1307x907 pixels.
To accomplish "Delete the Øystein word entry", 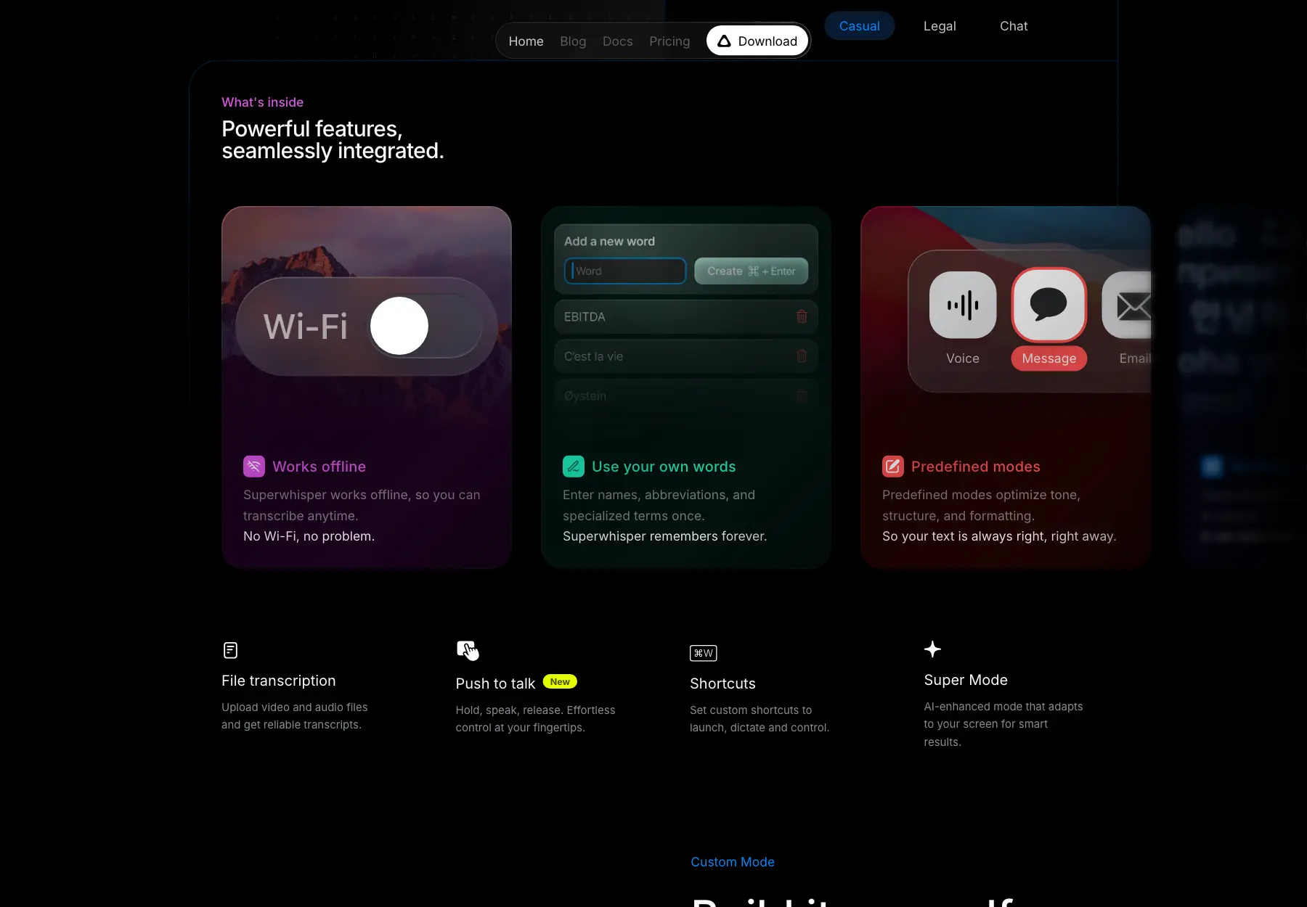I will [x=802, y=395].
